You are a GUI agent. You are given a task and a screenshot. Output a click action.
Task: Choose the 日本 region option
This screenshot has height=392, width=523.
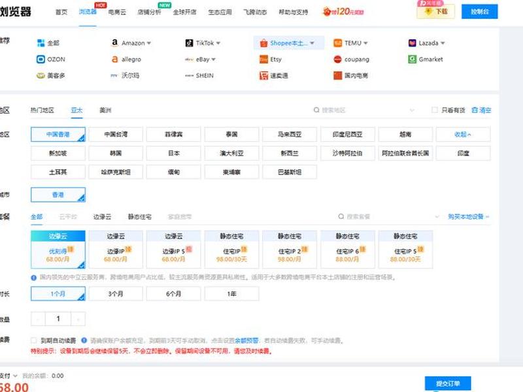[x=173, y=154]
